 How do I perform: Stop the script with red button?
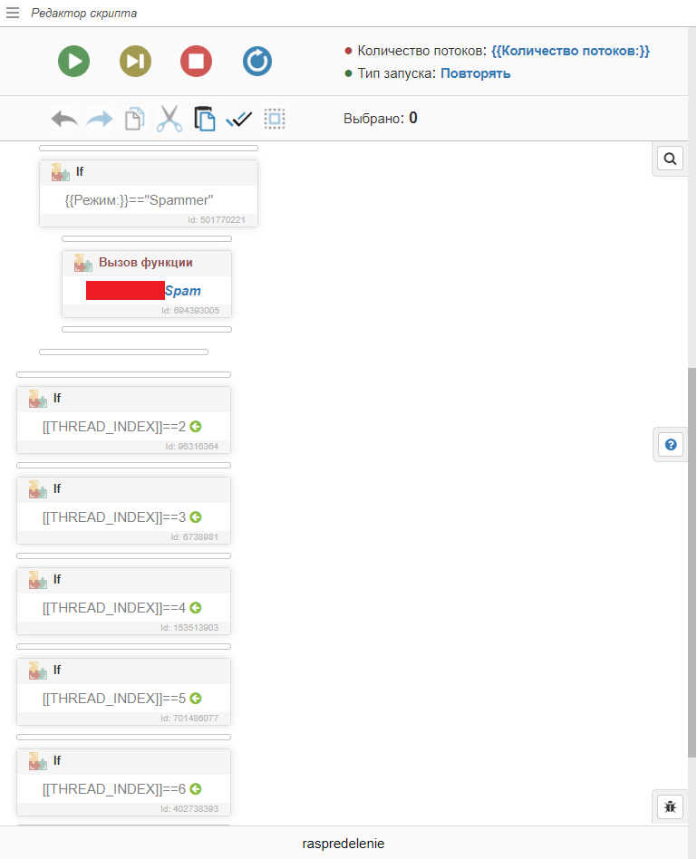point(196,61)
